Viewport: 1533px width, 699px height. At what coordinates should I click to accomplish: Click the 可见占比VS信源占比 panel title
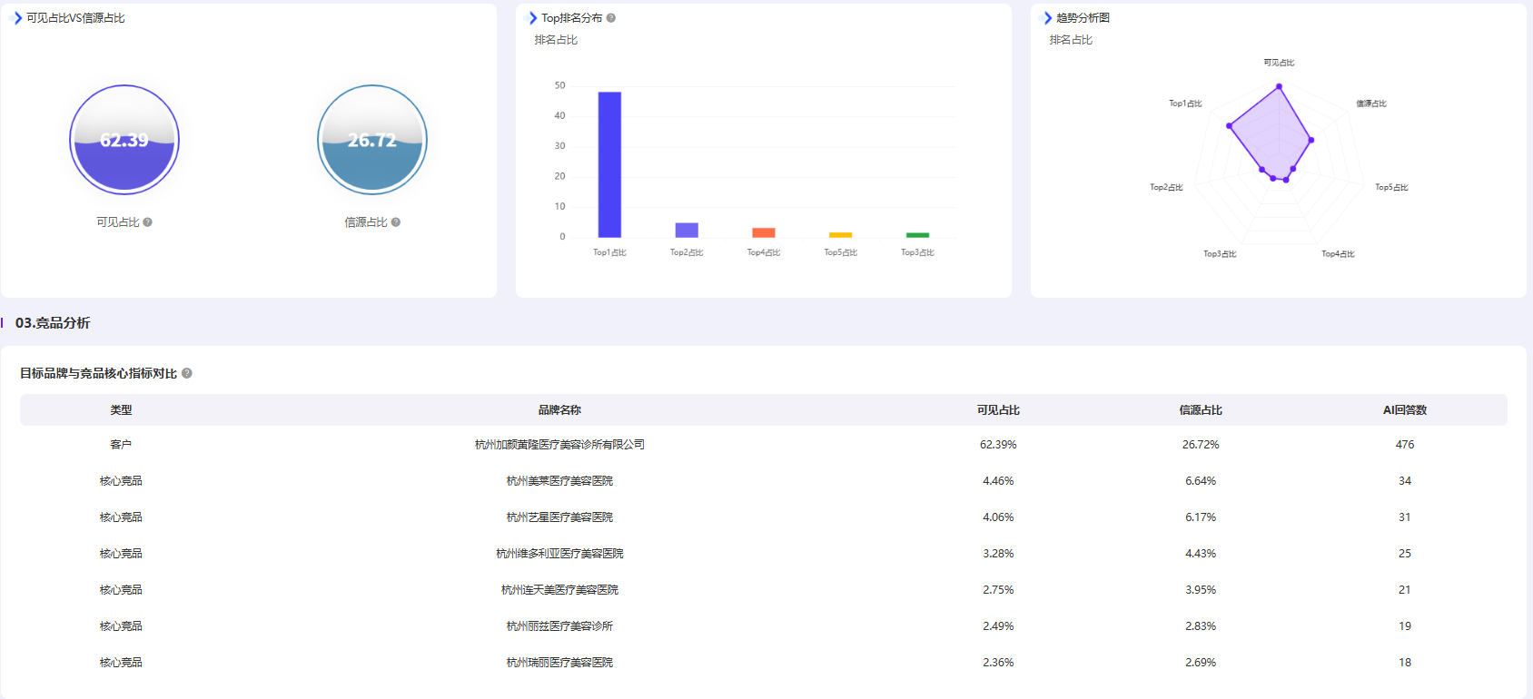75,18
